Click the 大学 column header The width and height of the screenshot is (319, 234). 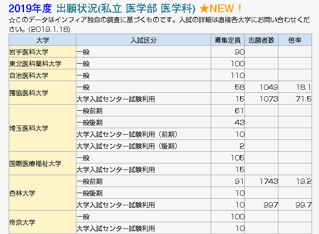click(x=42, y=40)
